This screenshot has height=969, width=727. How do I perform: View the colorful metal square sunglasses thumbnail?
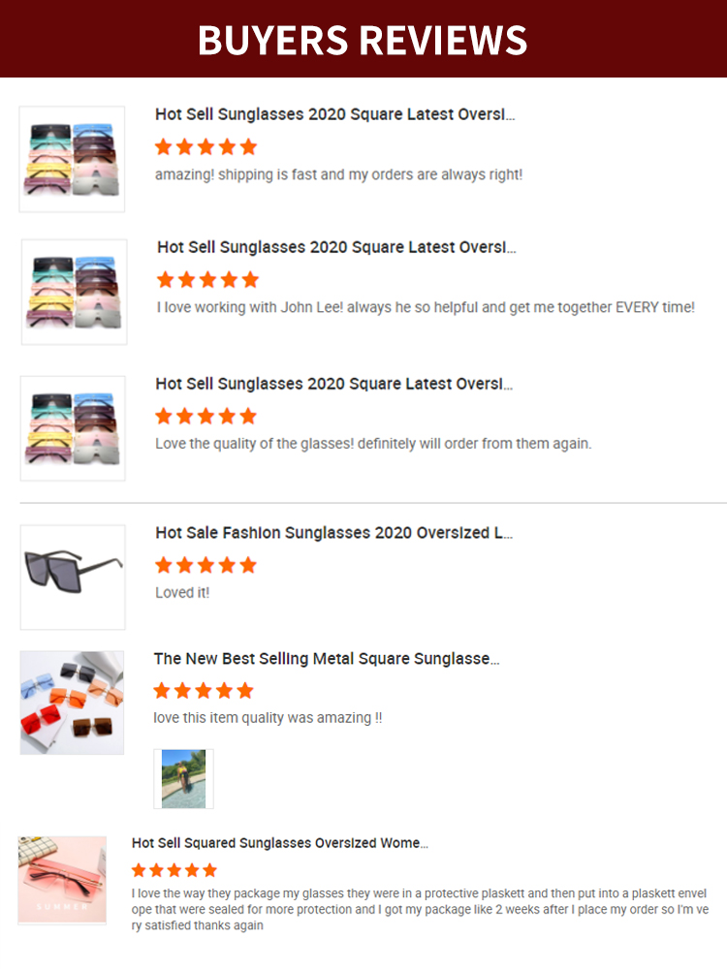pos(72,703)
